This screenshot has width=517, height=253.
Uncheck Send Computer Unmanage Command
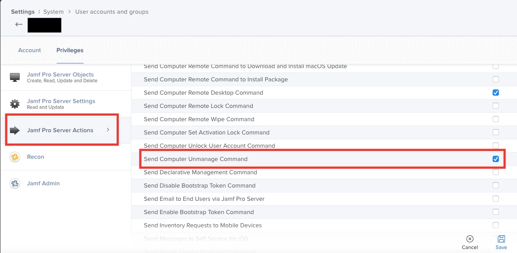click(x=496, y=159)
